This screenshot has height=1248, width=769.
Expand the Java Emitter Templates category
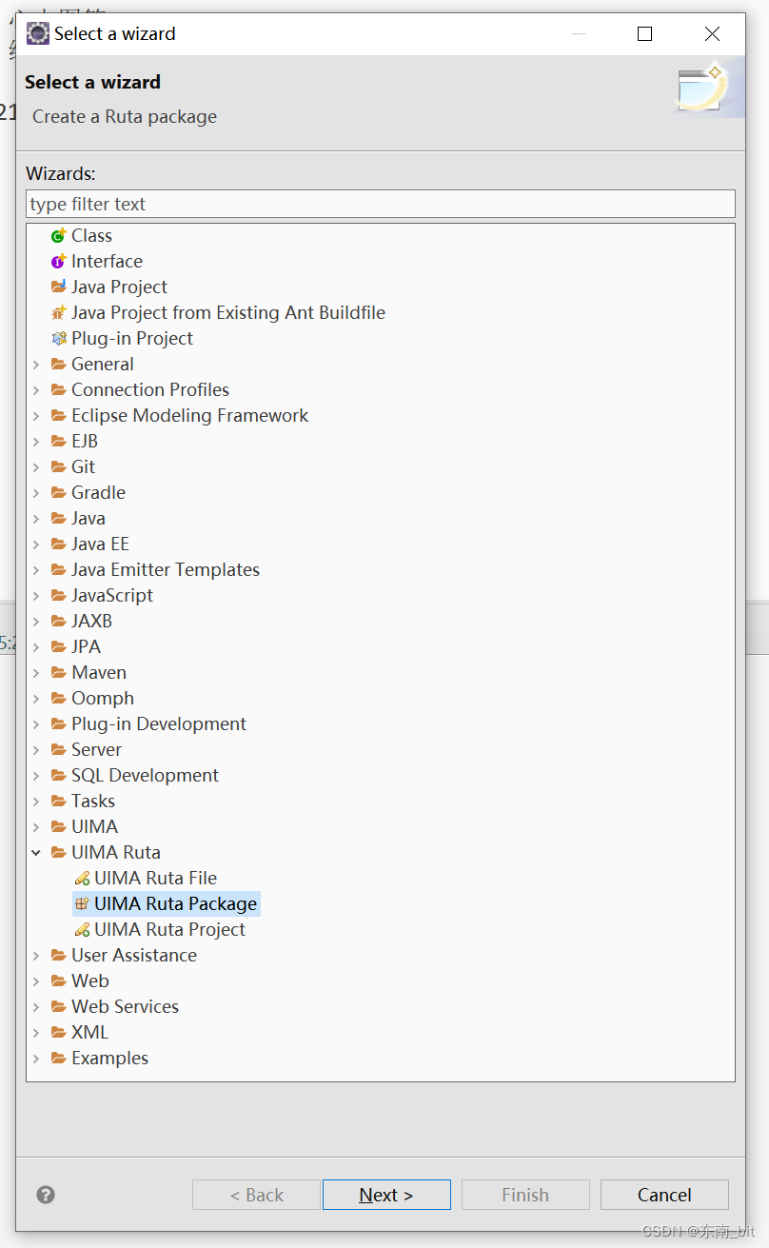36,569
